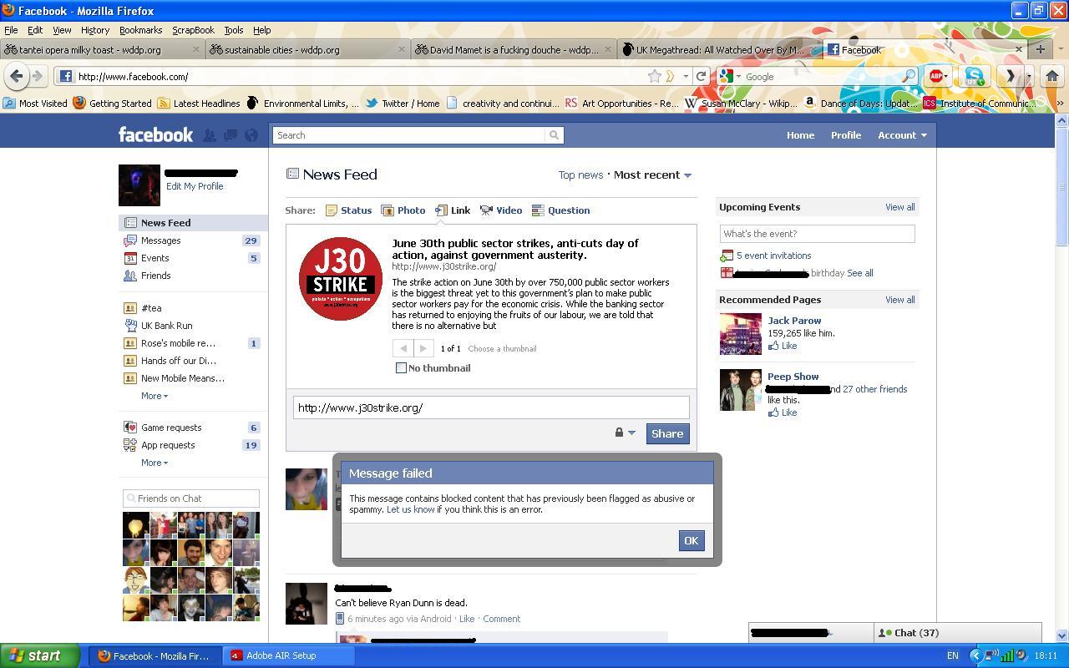1069x668 pixels.
Task: Switch feed to Top news
Action: pos(580,175)
